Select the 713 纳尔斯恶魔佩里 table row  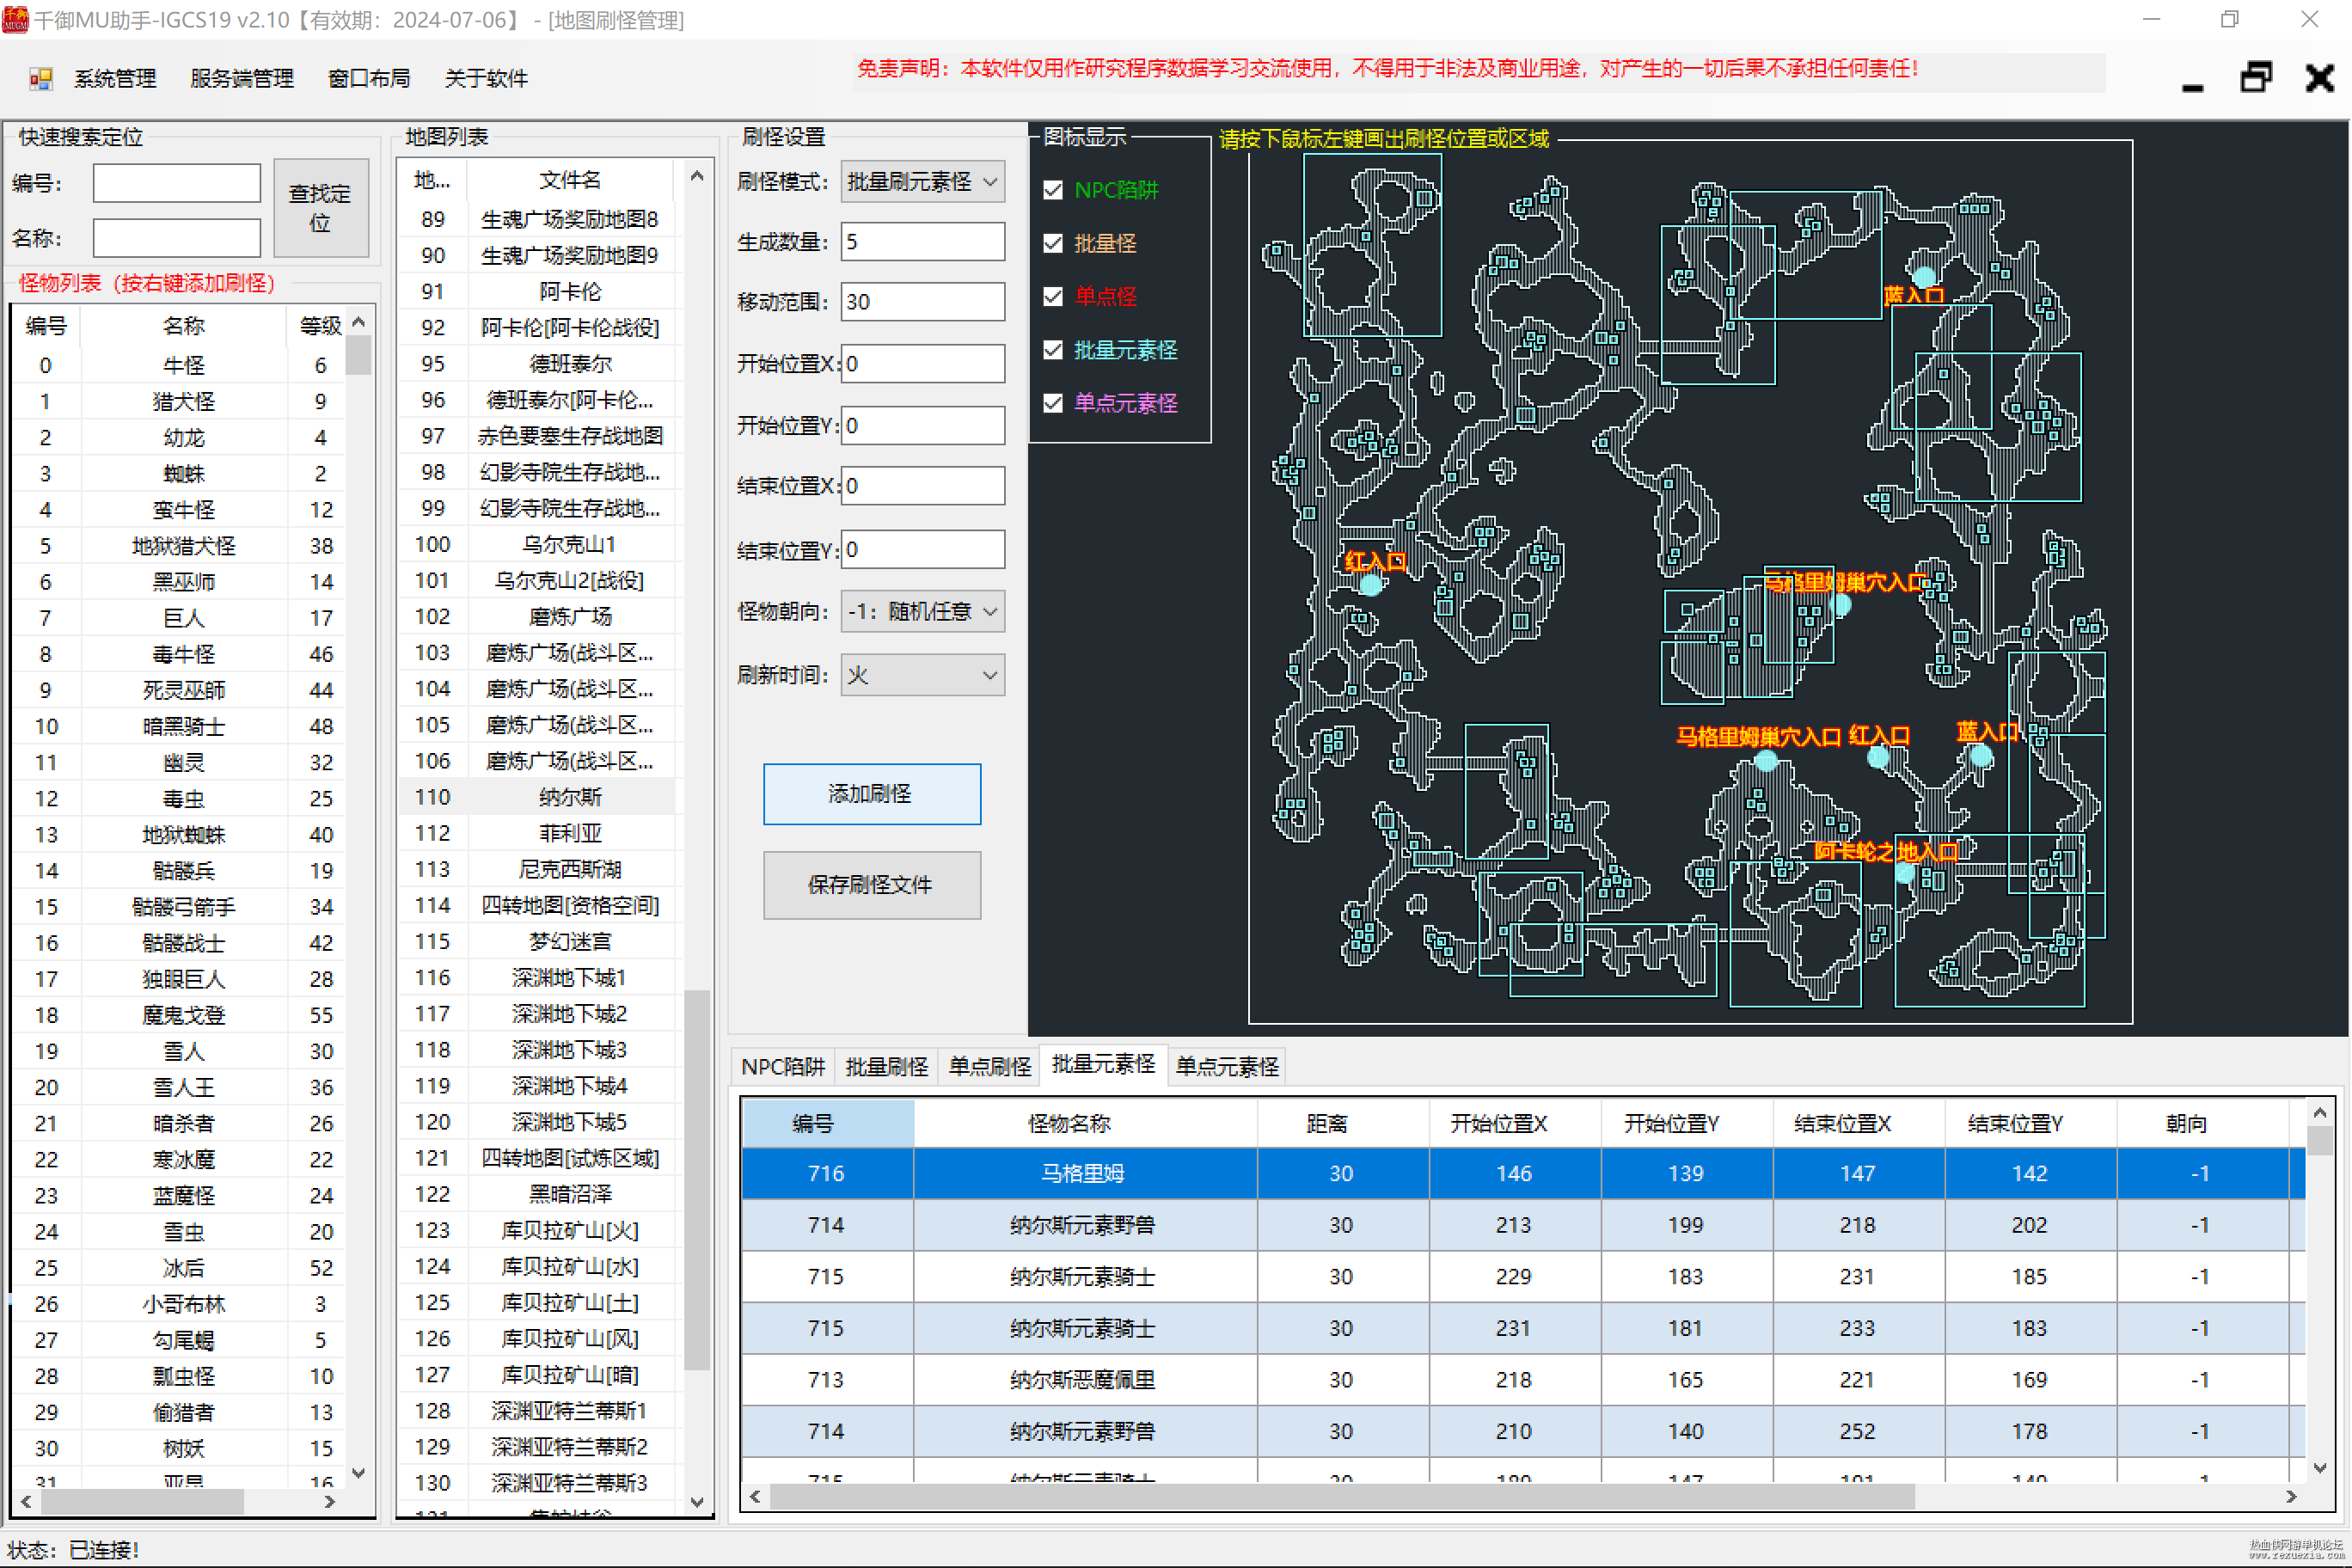click(1523, 1380)
